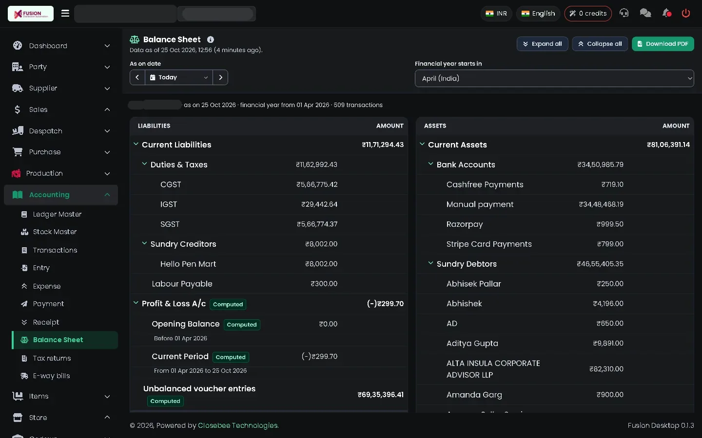Screen dimensions: 702x438
Task: Open the support headset icon
Action: pos(624,13)
